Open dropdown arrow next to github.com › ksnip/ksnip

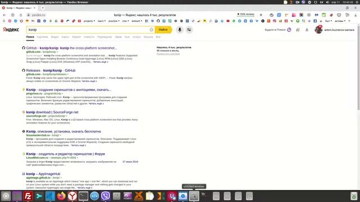pos(57,52)
